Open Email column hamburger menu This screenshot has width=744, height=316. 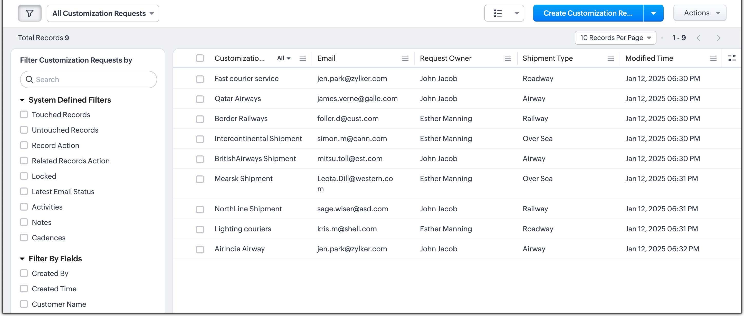tap(405, 58)
